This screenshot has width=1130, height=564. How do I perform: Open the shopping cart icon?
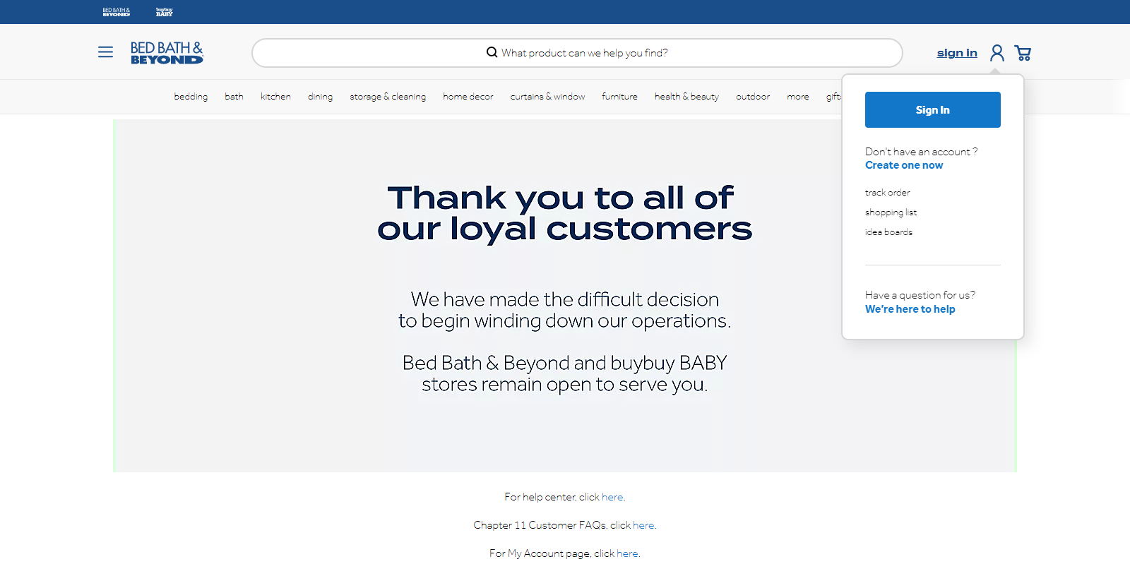1023,53
